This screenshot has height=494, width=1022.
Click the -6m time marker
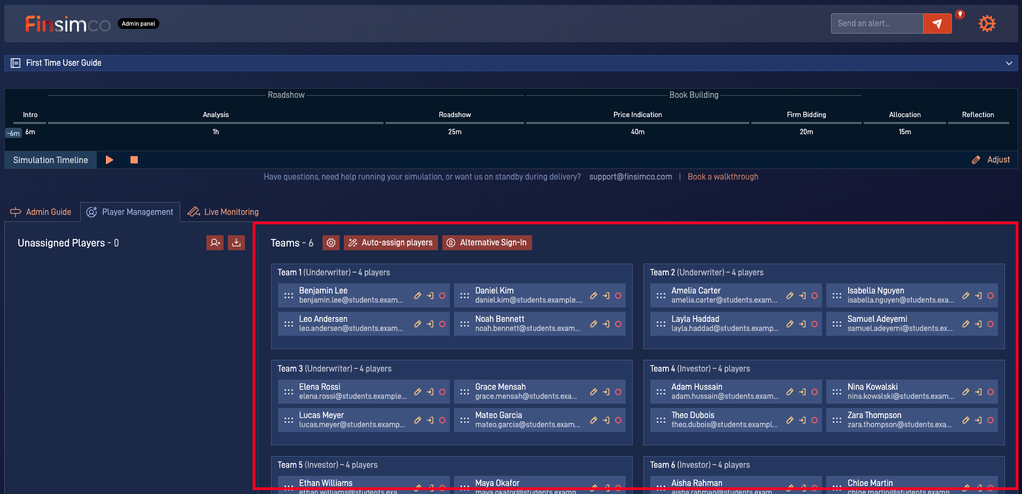14,133
